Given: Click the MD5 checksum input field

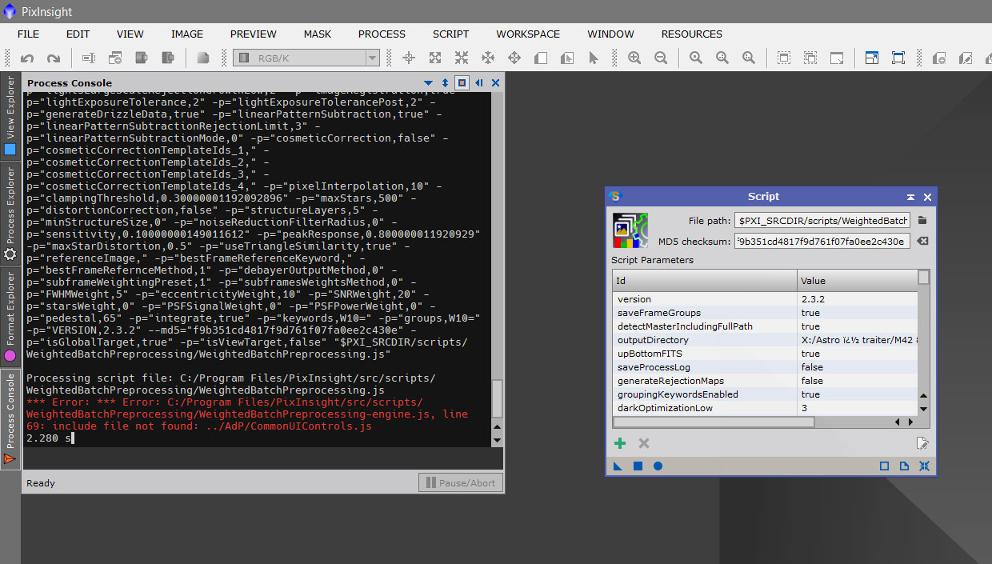Looking at the screenshot, I should coord(822,241).
